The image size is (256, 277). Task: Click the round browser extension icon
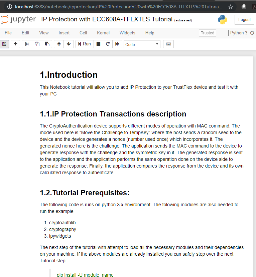coord(244,7)
